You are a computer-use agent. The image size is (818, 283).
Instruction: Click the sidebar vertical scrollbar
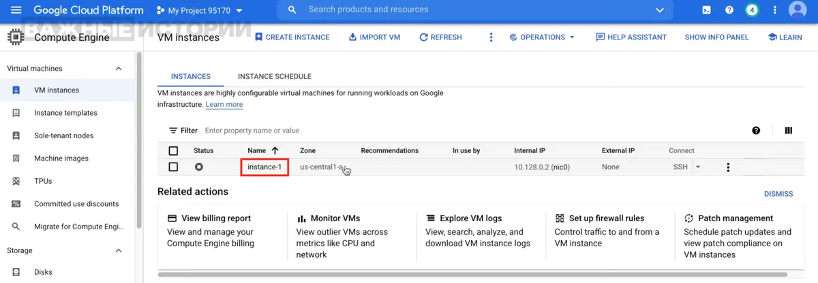click(139, 139)
